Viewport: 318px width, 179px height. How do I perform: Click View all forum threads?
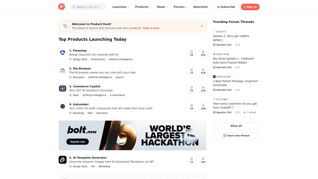click(x=236, y=126)
